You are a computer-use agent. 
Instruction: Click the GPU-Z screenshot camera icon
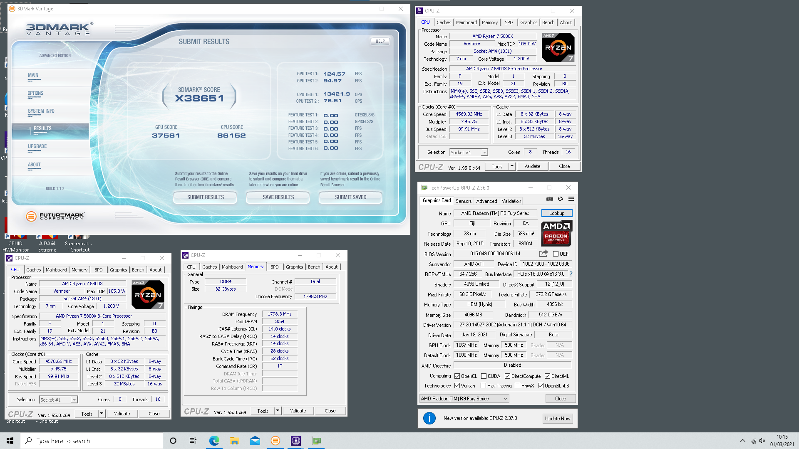click(x=550, y=199)
